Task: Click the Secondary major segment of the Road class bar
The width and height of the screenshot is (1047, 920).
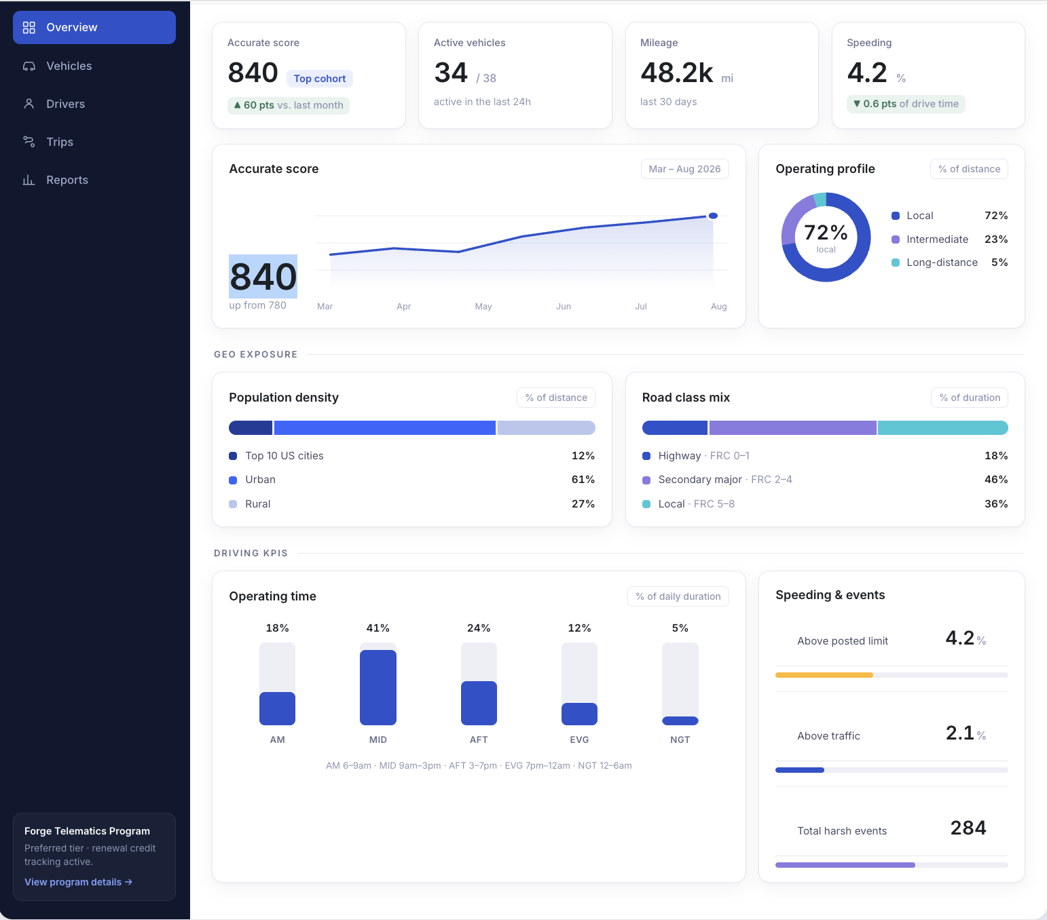Action: tap(793, 427)
